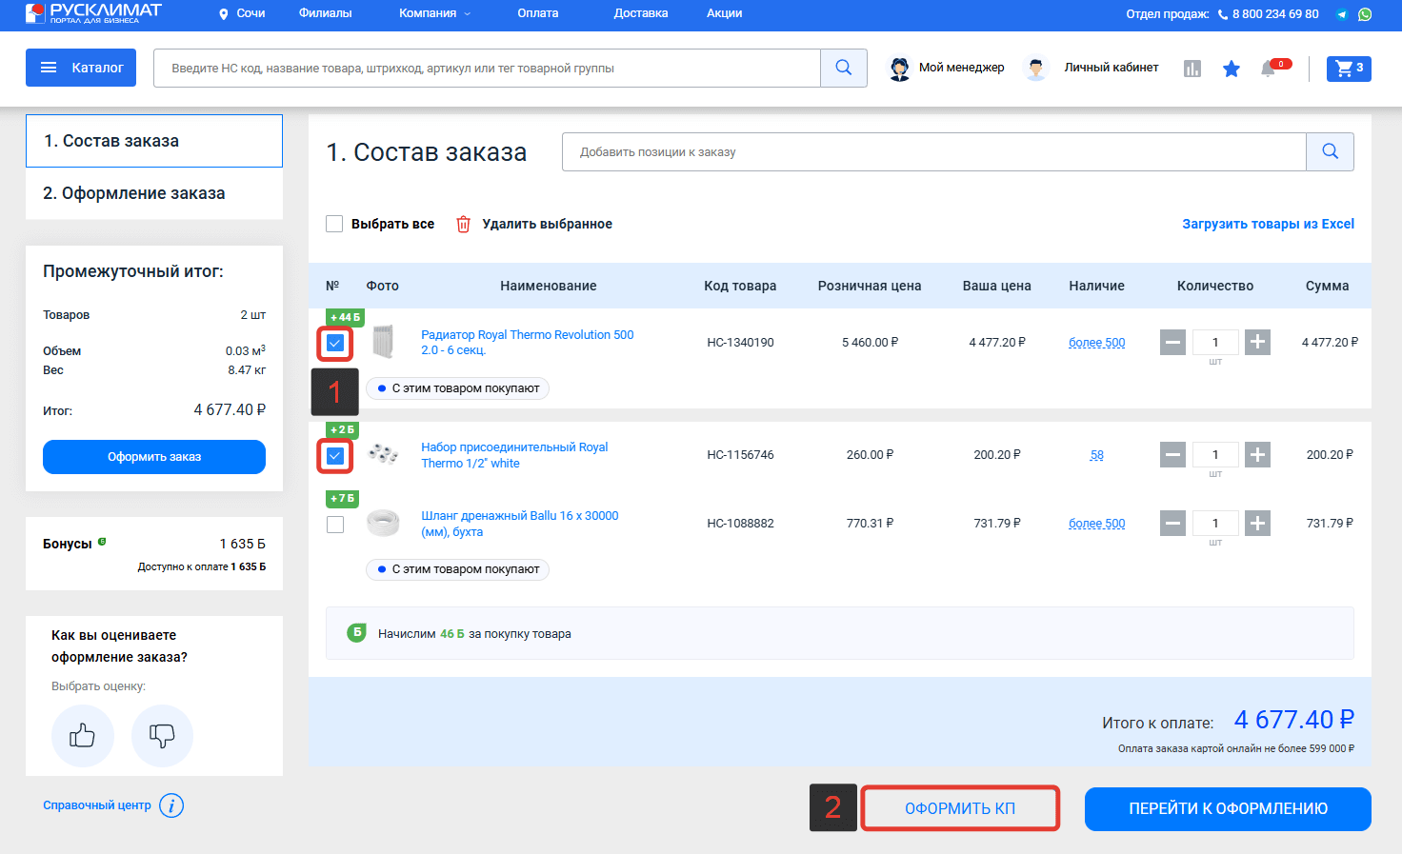Open favorites star icon
Screen dimensions: 1402x854
1232,69
